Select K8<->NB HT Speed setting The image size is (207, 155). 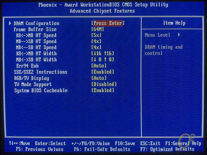click(x=36, y=35)
